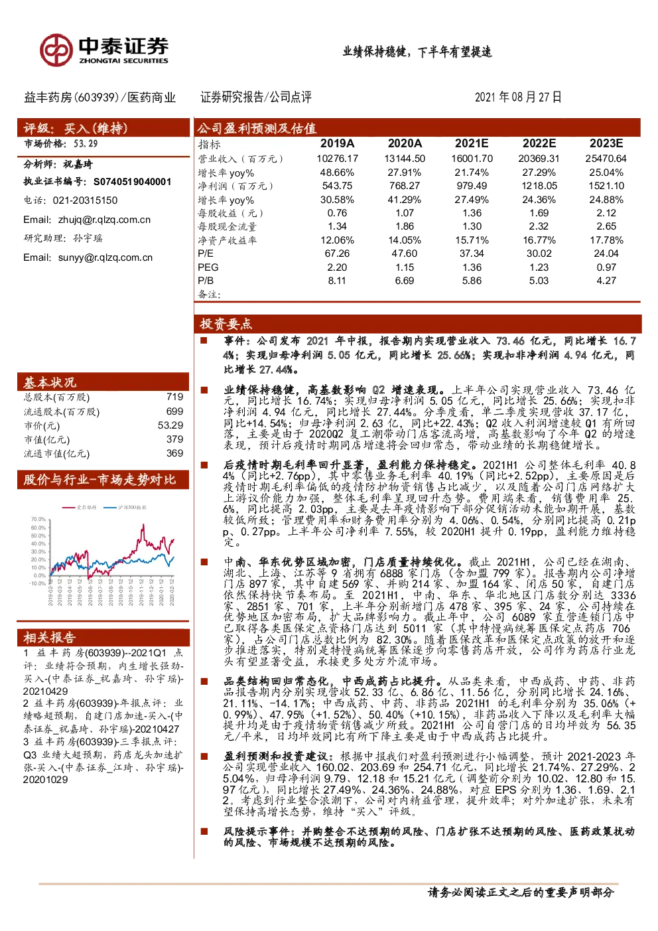Select P/B value 8.11
The height and width of the screenshot is (931, 658).
(337, 281)
